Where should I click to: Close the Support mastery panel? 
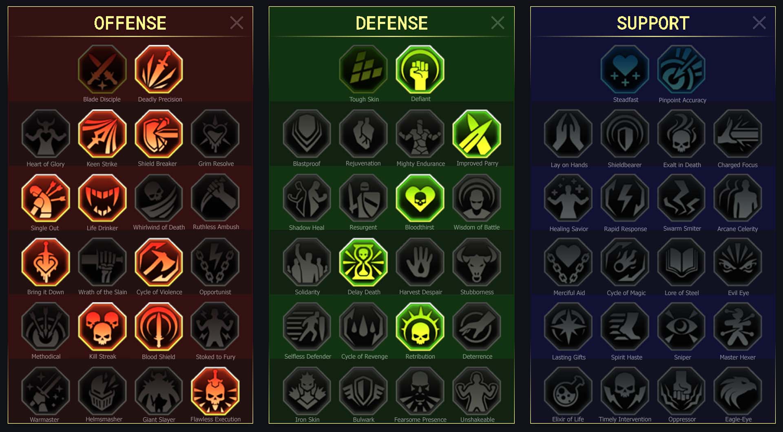(759, 23)
